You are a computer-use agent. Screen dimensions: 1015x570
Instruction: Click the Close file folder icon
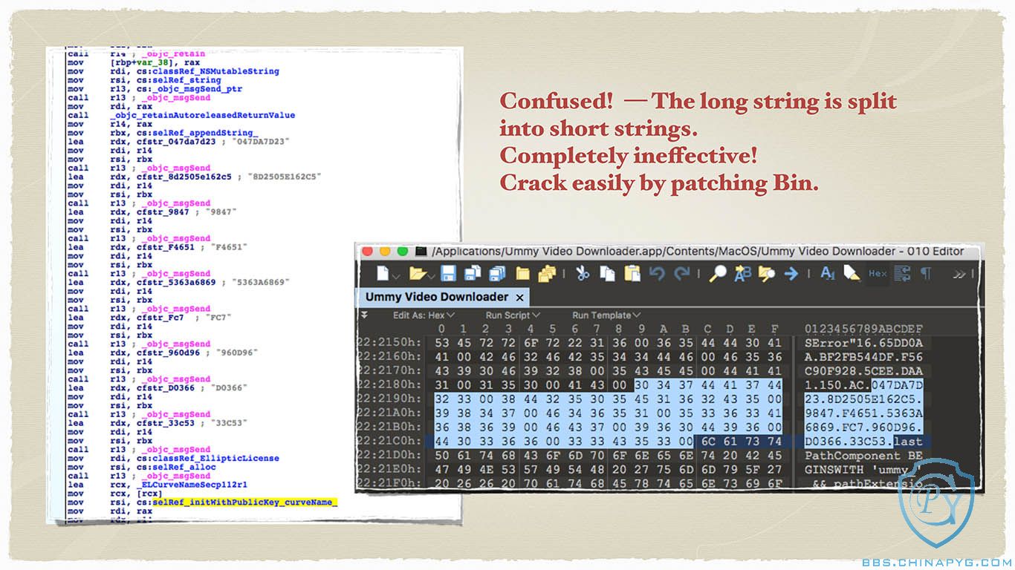(523, 274)
